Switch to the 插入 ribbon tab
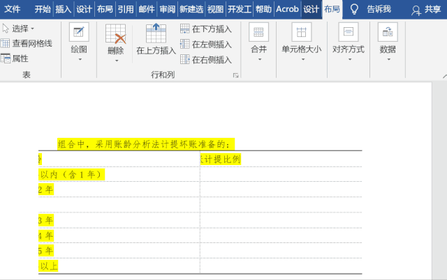Screen dimensions: 447x280 point(63,9)
